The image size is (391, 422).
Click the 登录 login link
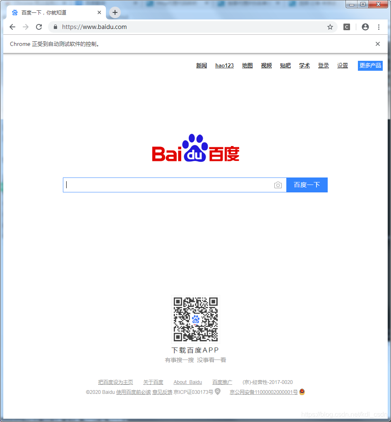coord(324,66)
